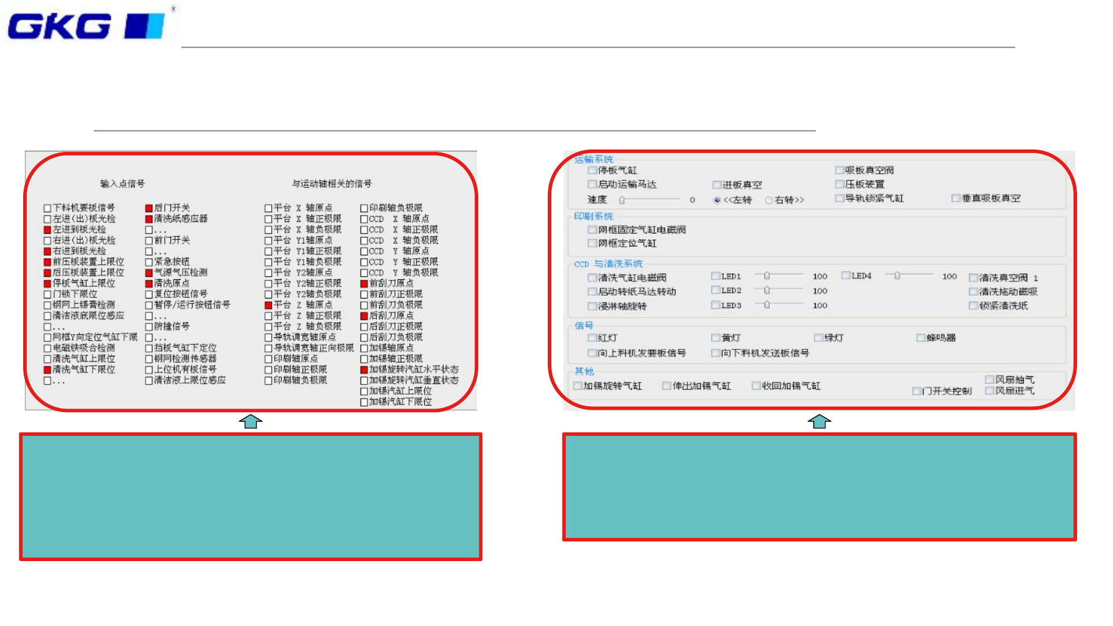Select the <<左转 radio button
This screenshot has height=626, width=1113.
(717, 200)
